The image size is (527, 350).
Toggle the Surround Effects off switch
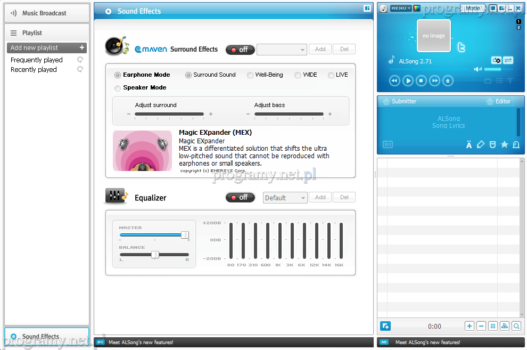click(x=240, y=50)
